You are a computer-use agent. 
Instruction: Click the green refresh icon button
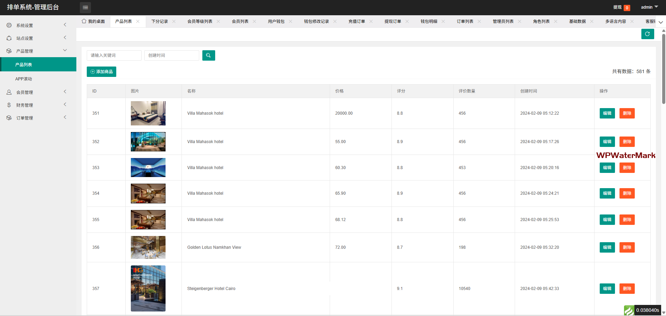coord(647,34)
